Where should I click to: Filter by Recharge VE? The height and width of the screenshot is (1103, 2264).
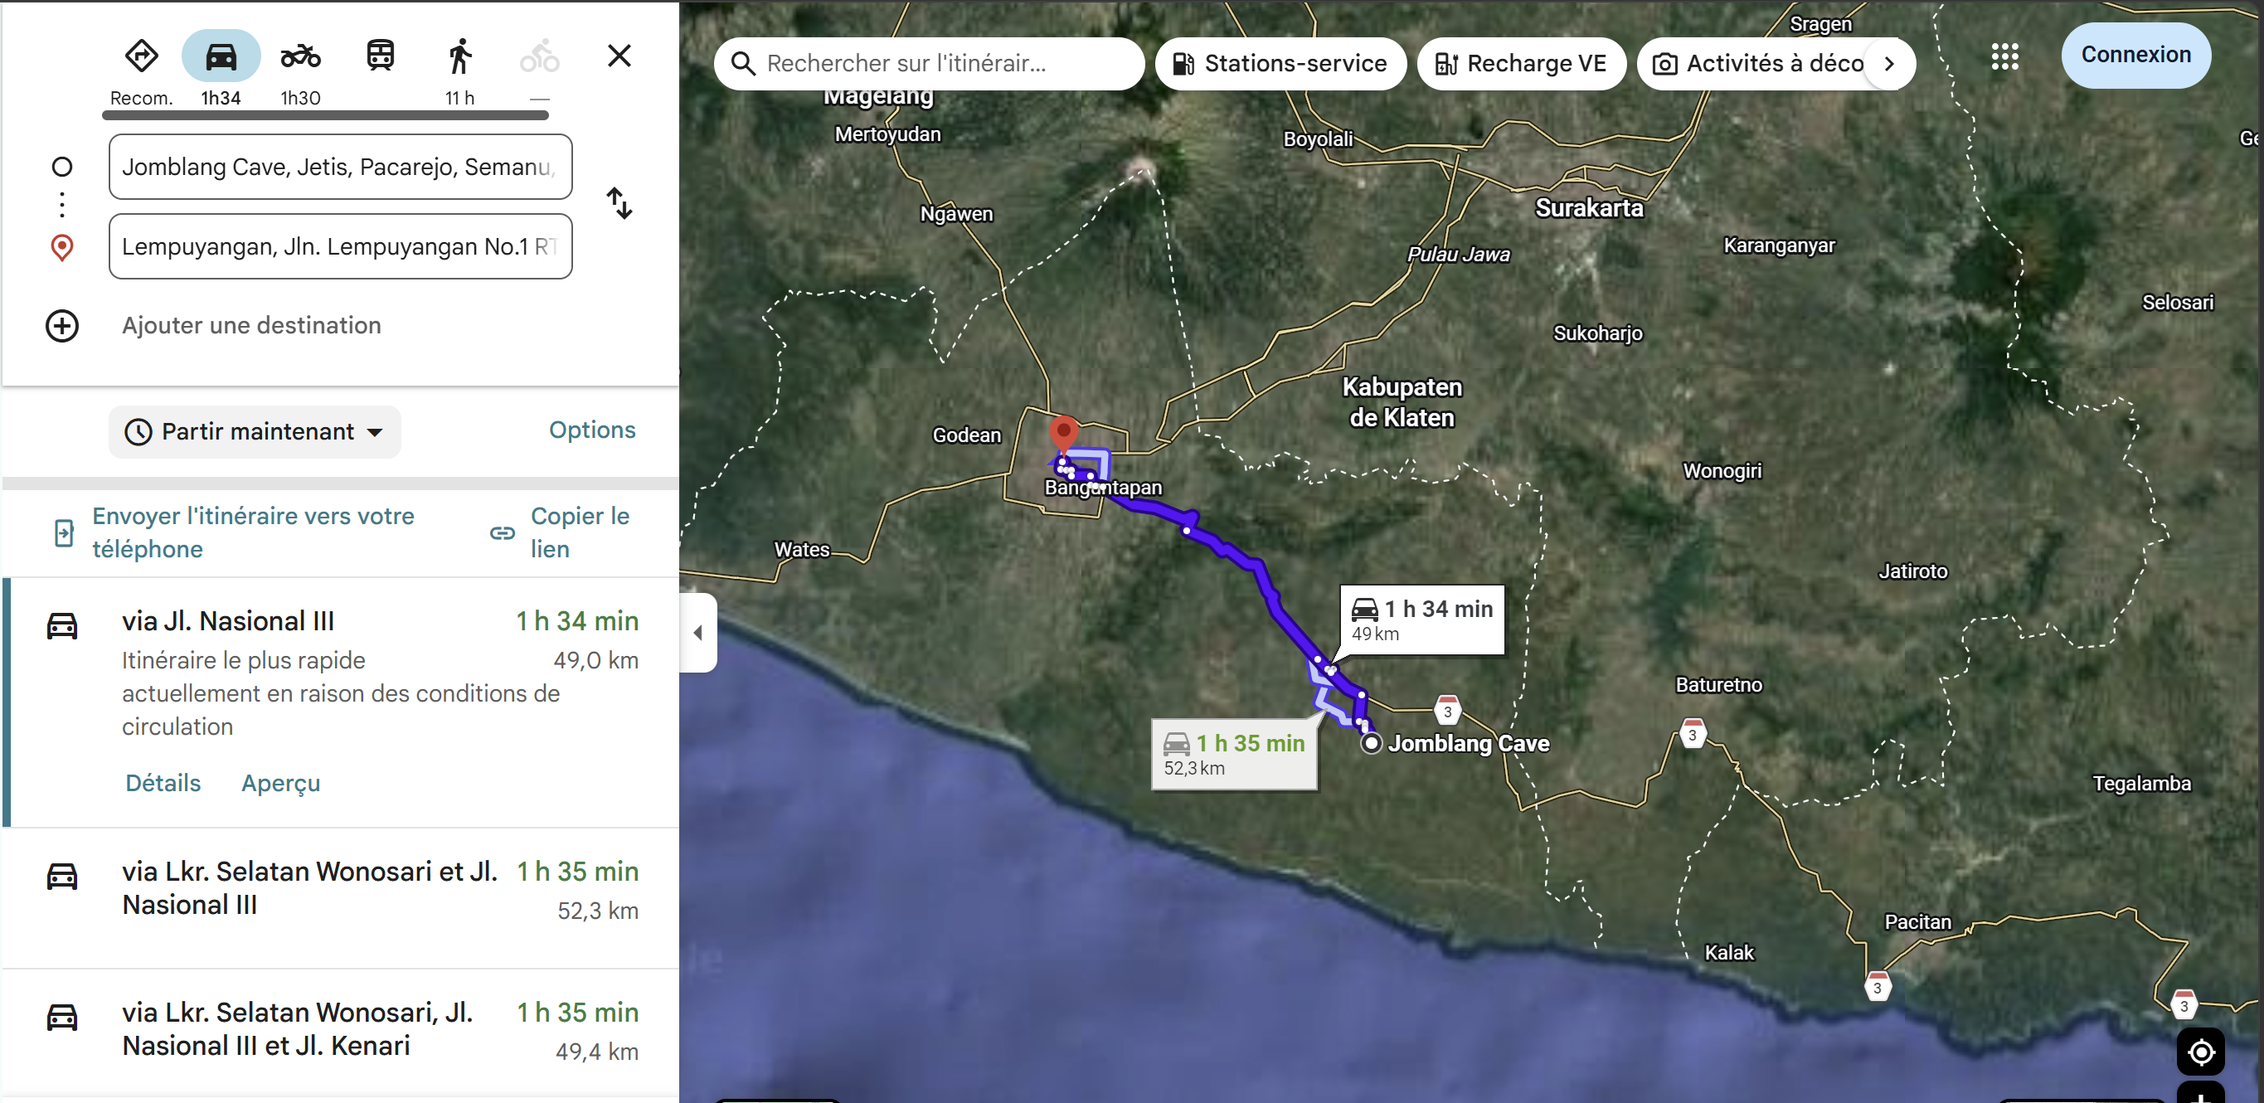pyautogui.click(x=1520, y=63)
